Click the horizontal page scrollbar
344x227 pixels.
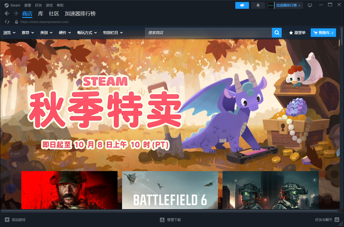170,211
